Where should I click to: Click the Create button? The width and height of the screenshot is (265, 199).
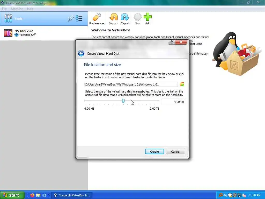click(x=154, y=151)
